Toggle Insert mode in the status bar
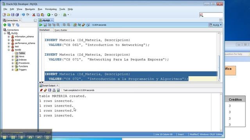This screenshot has height=140, width=250. pyautogui.click(x=181, y=135)
